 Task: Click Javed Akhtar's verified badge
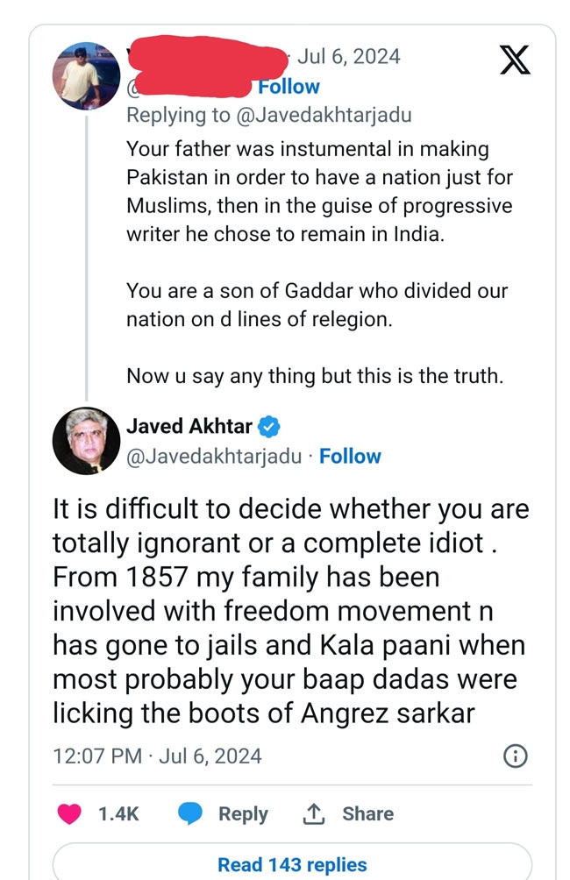click(269, 428)
